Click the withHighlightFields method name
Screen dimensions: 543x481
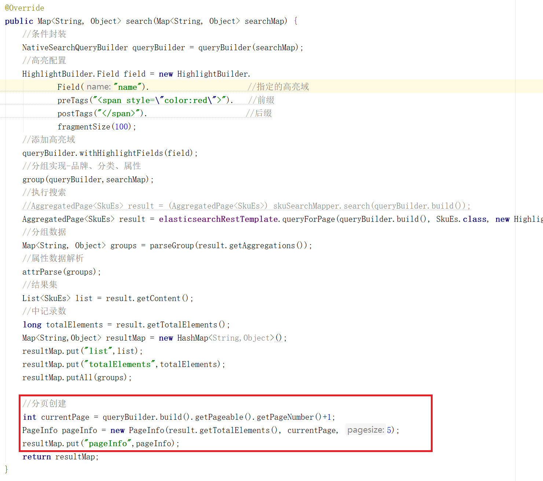(x=121, y=153)
